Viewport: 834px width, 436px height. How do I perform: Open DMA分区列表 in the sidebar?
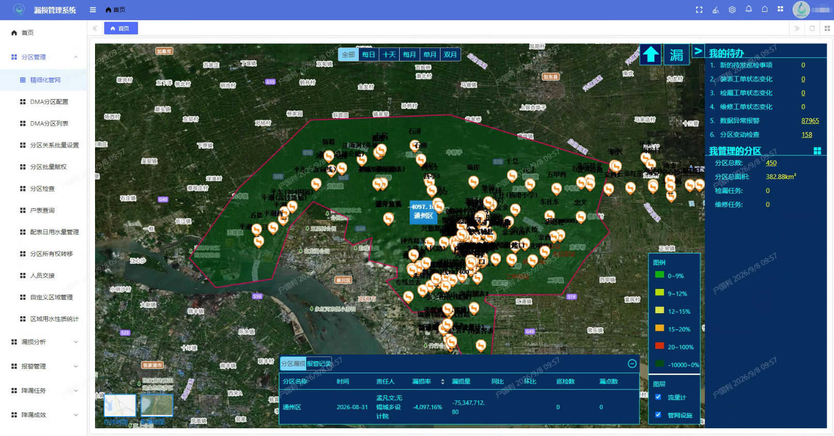coord(43,123)
